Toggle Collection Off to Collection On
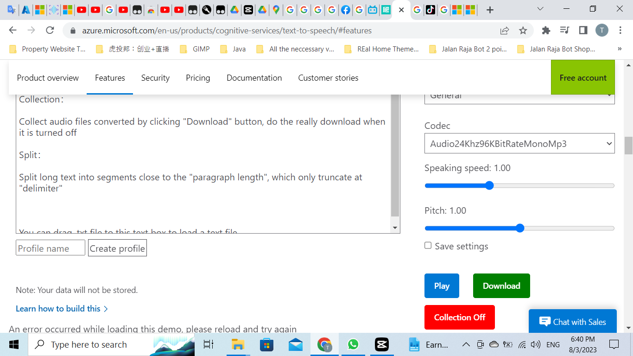633x356 pixels. click(x=459, y=318)
